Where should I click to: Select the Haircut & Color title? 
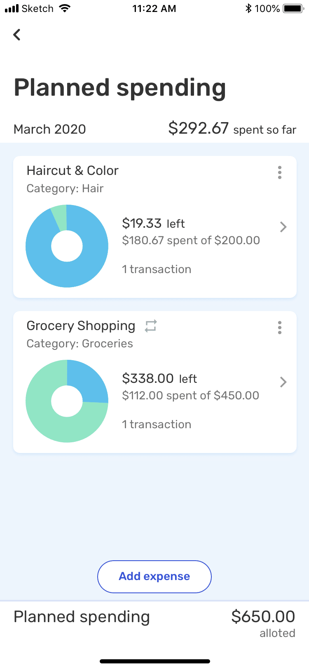click(73, 170)
